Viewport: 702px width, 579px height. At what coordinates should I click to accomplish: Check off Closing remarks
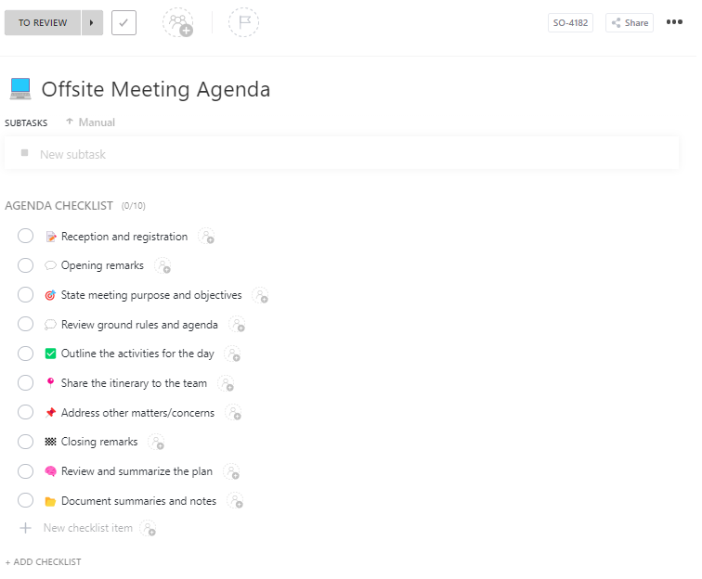[25, 442]
